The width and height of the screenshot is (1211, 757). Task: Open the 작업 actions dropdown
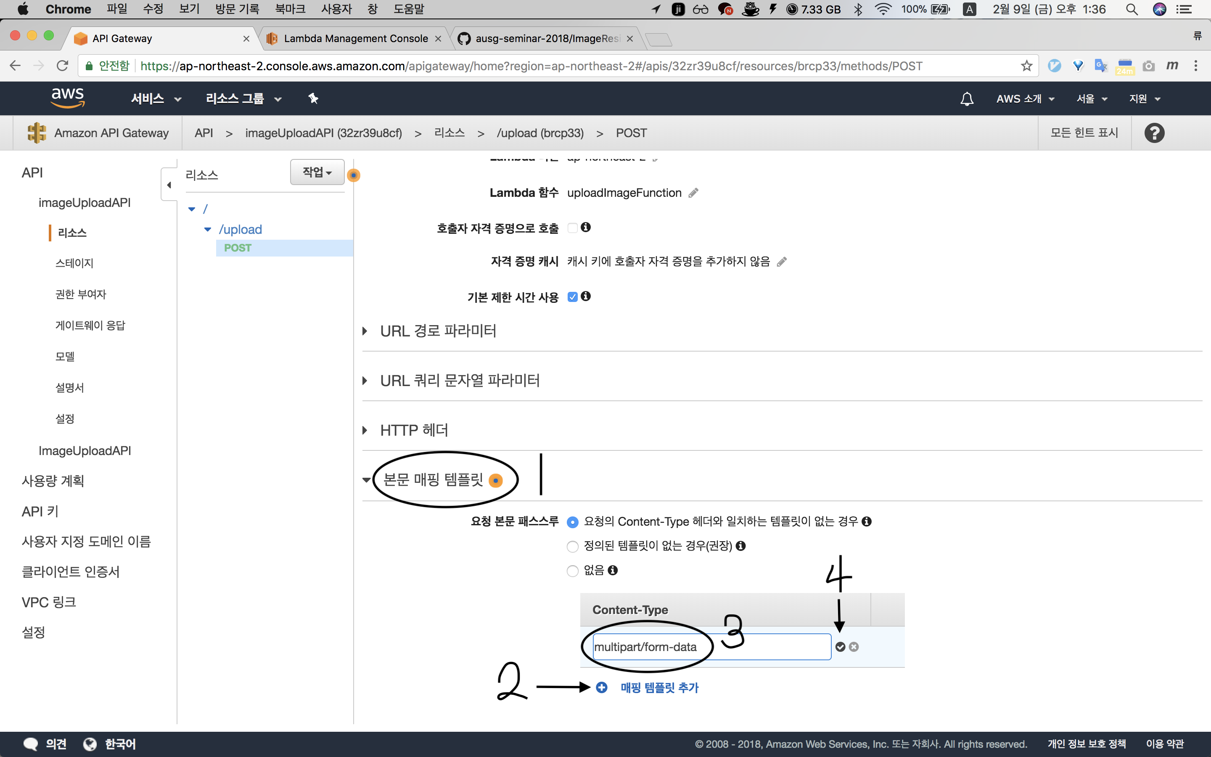coord(317,172)
